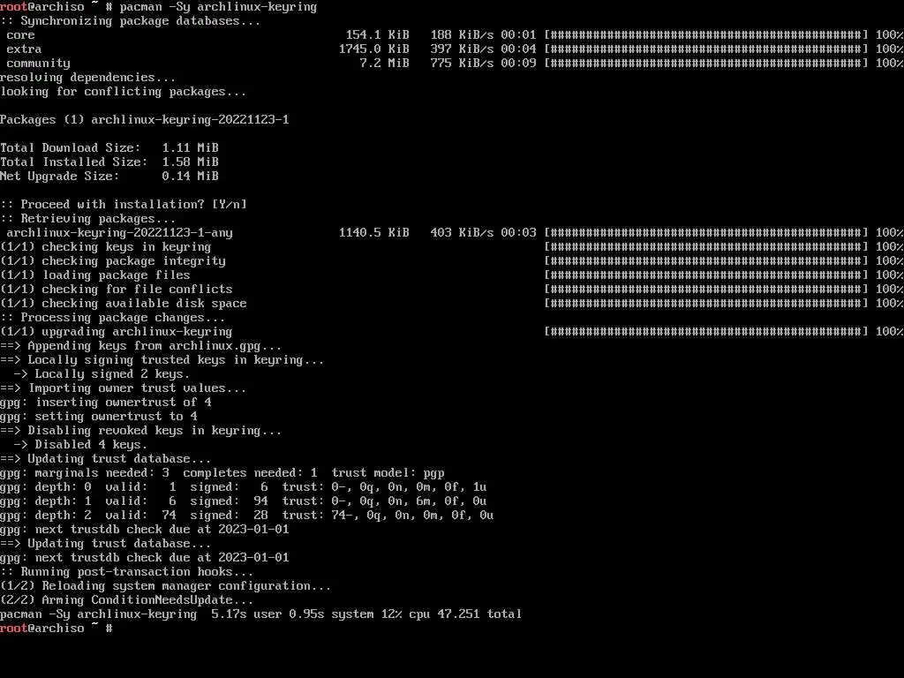Click 'Arming ConditionNeedsUpdate...' line

pyautogui.click(x=127, y=600)
